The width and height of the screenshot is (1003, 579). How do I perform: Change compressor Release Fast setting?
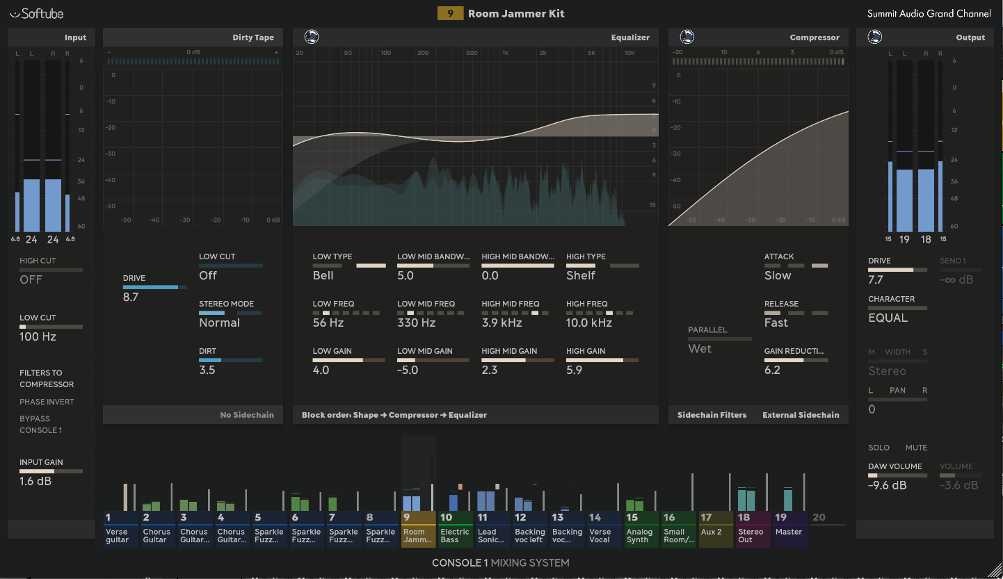pos(776,323)
